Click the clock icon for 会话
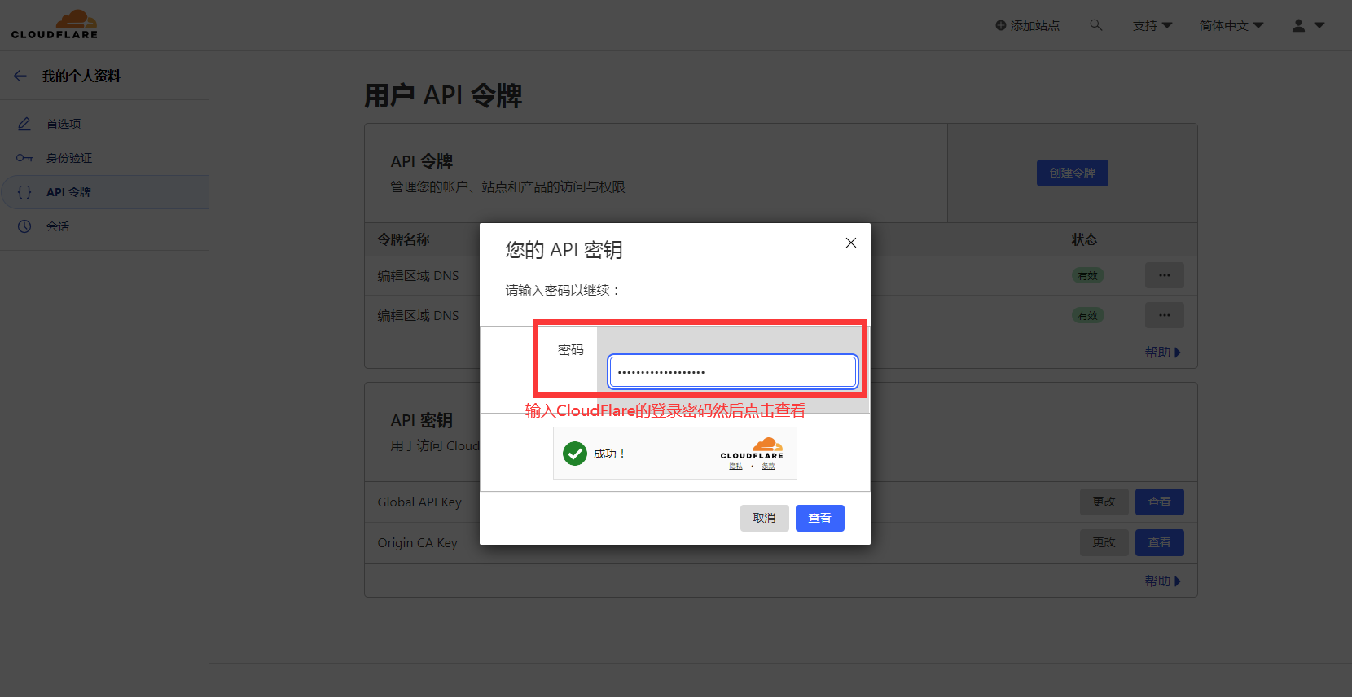Screen dimensions: 1352x697 pos(24,226)
